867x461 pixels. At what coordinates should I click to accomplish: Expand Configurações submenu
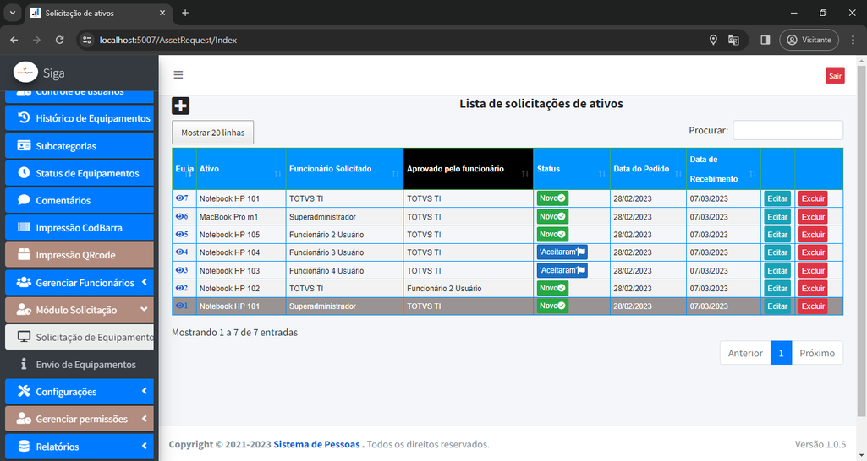[145, 391]
